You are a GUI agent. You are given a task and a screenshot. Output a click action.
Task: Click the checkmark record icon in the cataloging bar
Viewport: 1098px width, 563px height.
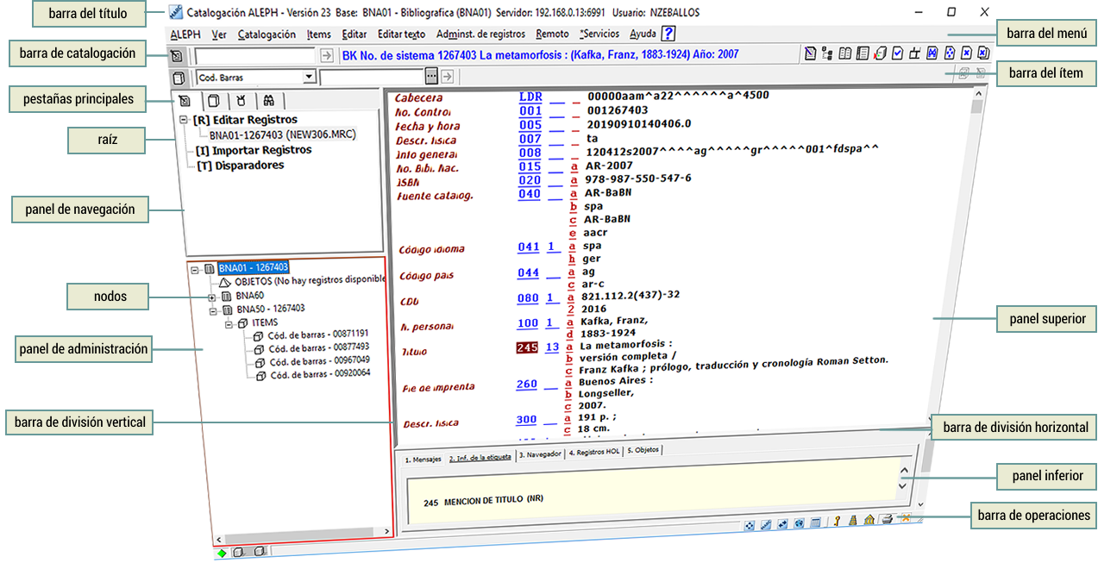[x=897, y=54]
